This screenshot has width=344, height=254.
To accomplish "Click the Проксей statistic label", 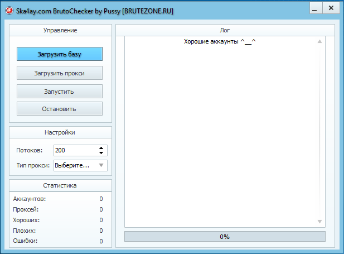I will 26,209.
